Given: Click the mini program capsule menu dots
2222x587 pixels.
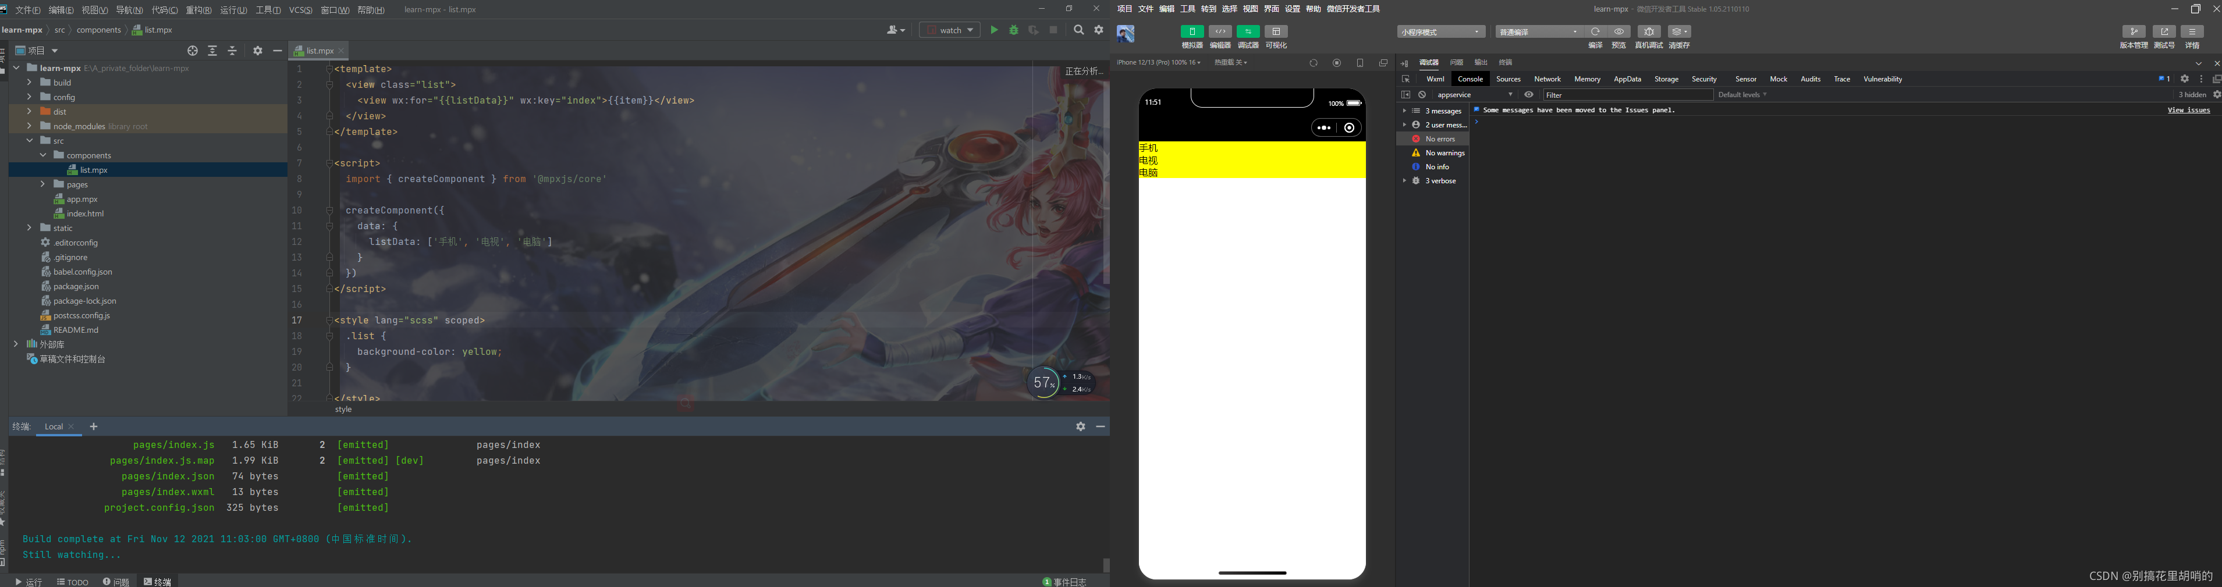Looking at the screenshot, I should point(1324,129).
